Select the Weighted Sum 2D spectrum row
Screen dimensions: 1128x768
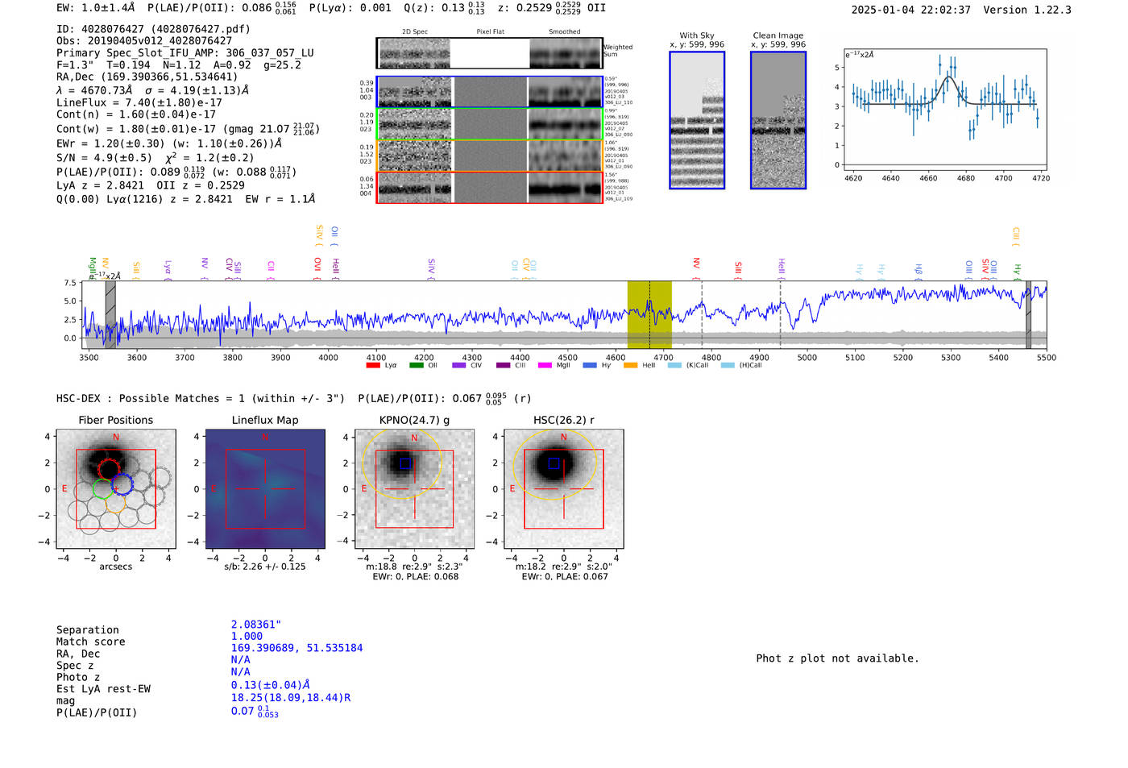489,53
